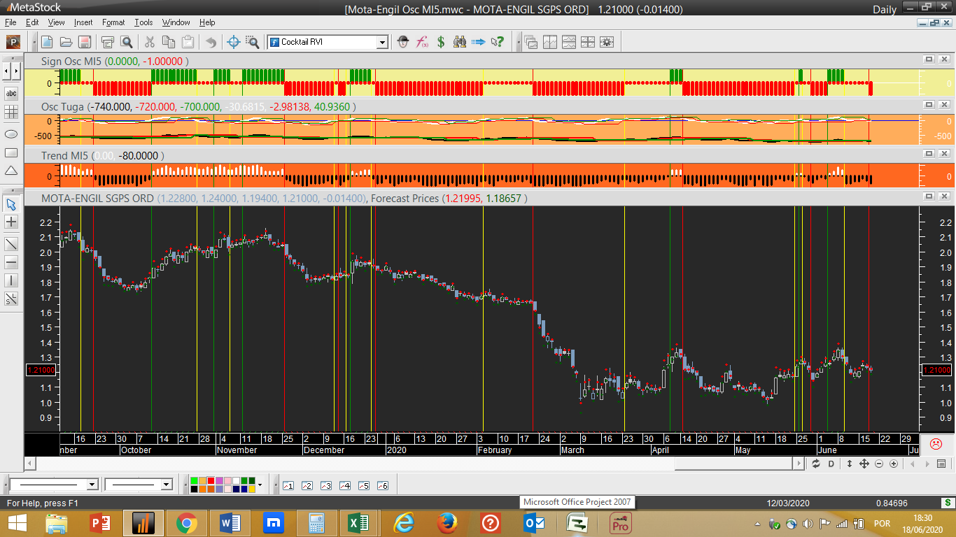956x537 pixels.
Task: Open the Cocktail RVI indicator dropdown
Action: (382, 43)
